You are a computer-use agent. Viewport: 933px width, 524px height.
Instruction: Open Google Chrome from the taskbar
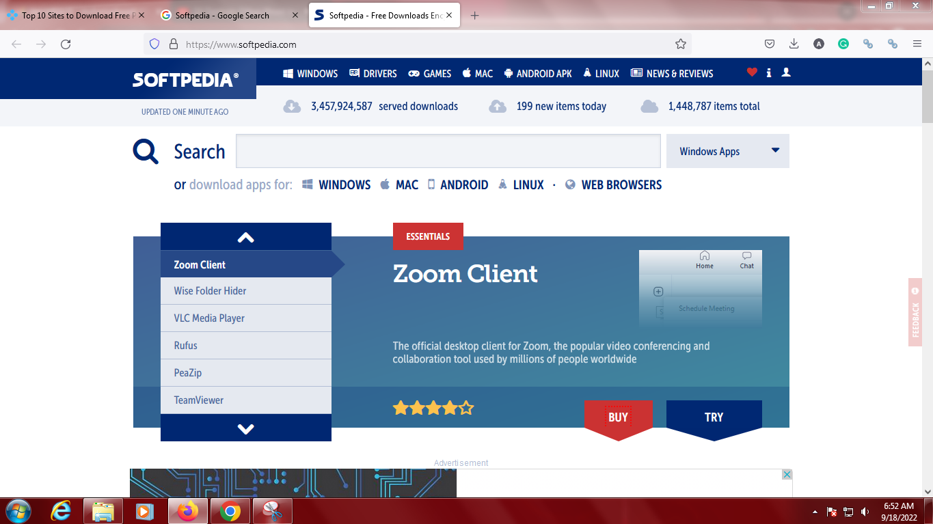(x=230, y=511)
